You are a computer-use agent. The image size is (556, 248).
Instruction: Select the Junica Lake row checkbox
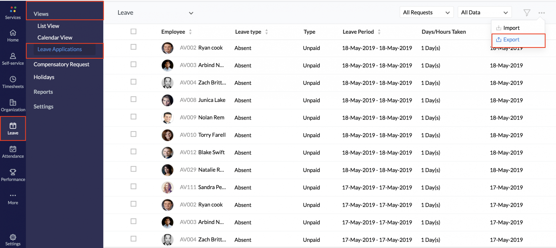[133, 99]
